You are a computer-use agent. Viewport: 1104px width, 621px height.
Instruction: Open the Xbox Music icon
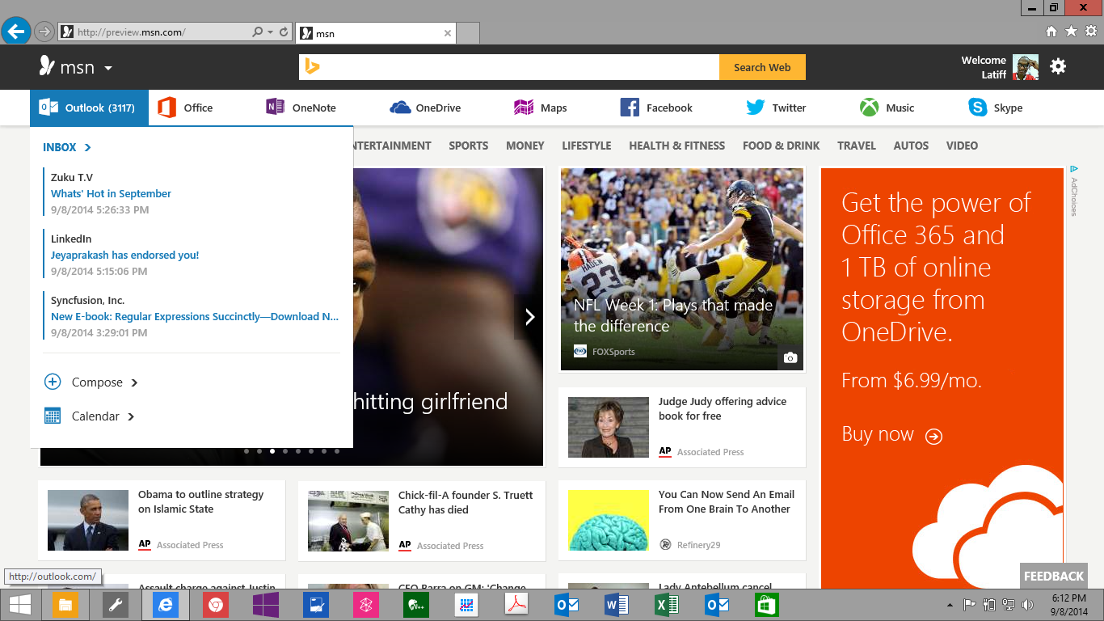tap(869, 108)
